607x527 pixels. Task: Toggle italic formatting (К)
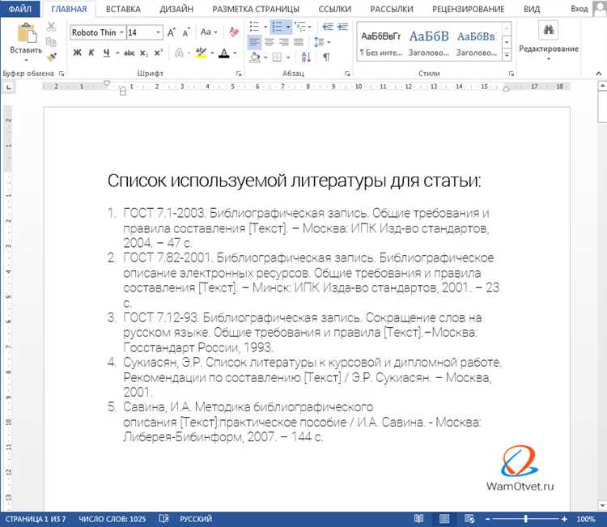pyautogui.click(x=92, y=53)
